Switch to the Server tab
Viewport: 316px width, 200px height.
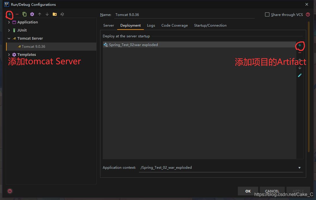click(x=109, y=25)
